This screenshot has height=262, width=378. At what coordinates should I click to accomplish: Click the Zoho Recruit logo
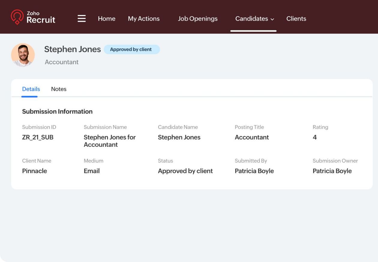(x=33, y=17)
